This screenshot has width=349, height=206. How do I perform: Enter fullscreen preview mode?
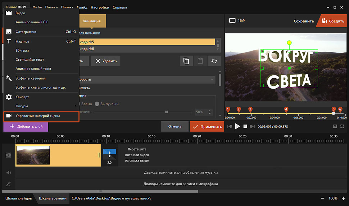tap(342, 126)
